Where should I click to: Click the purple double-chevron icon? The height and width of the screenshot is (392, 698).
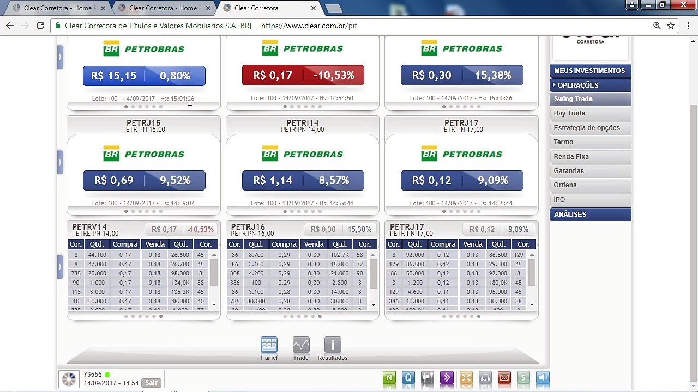coord(447,378)
